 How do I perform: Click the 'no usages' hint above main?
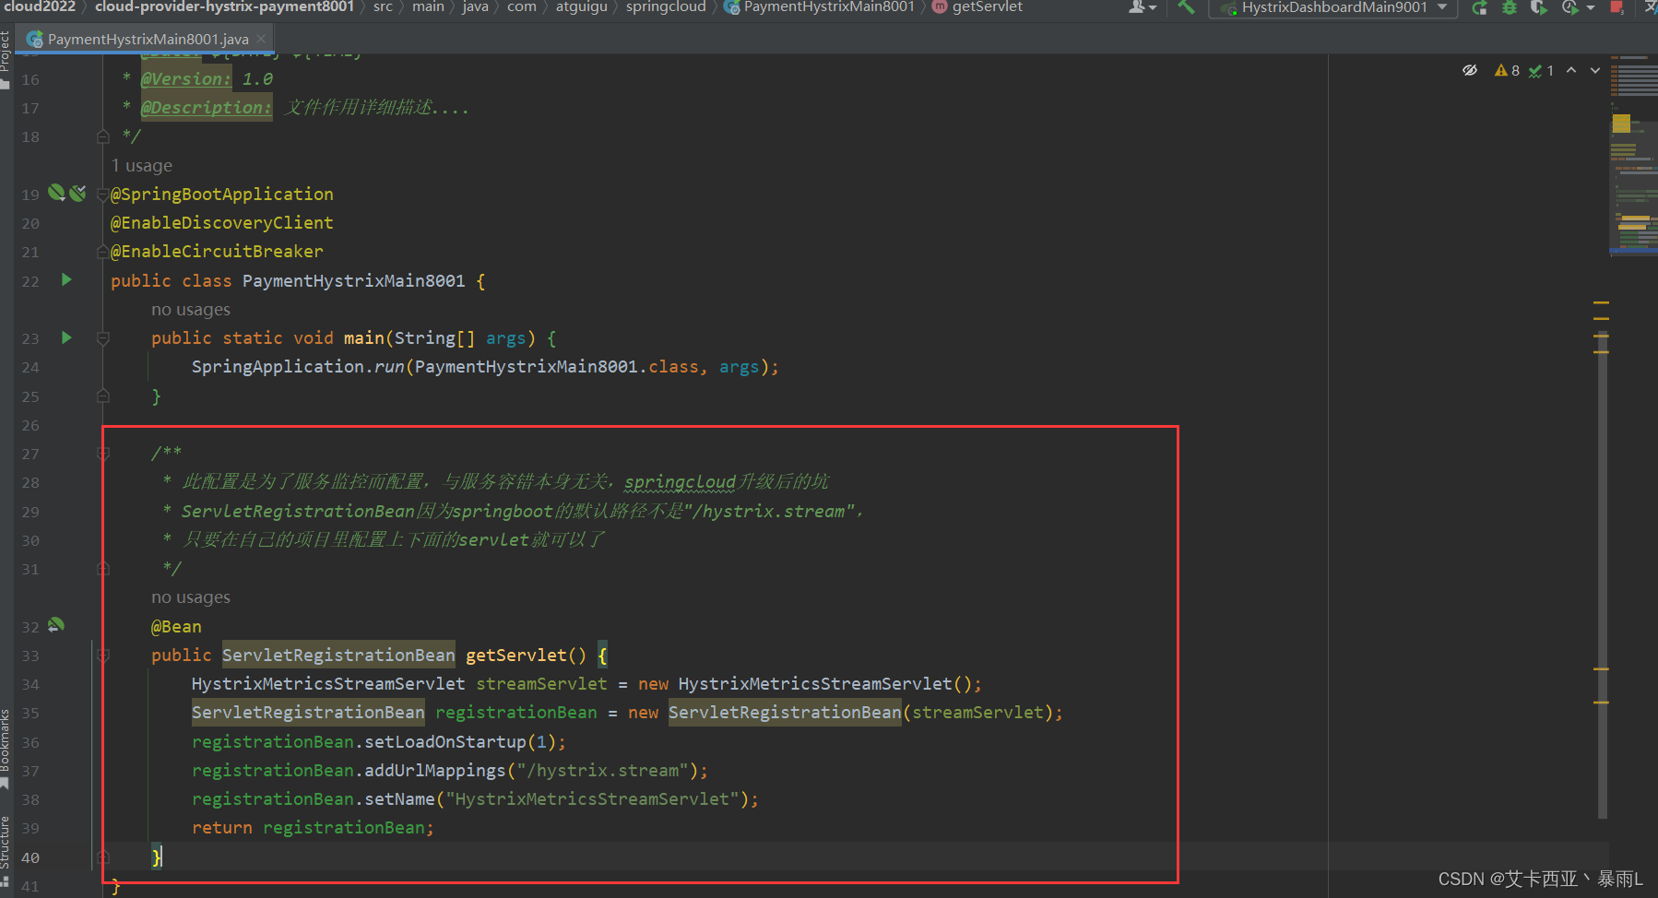click(191, 310)
